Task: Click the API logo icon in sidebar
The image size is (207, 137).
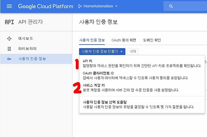Action: click(9, 22)
